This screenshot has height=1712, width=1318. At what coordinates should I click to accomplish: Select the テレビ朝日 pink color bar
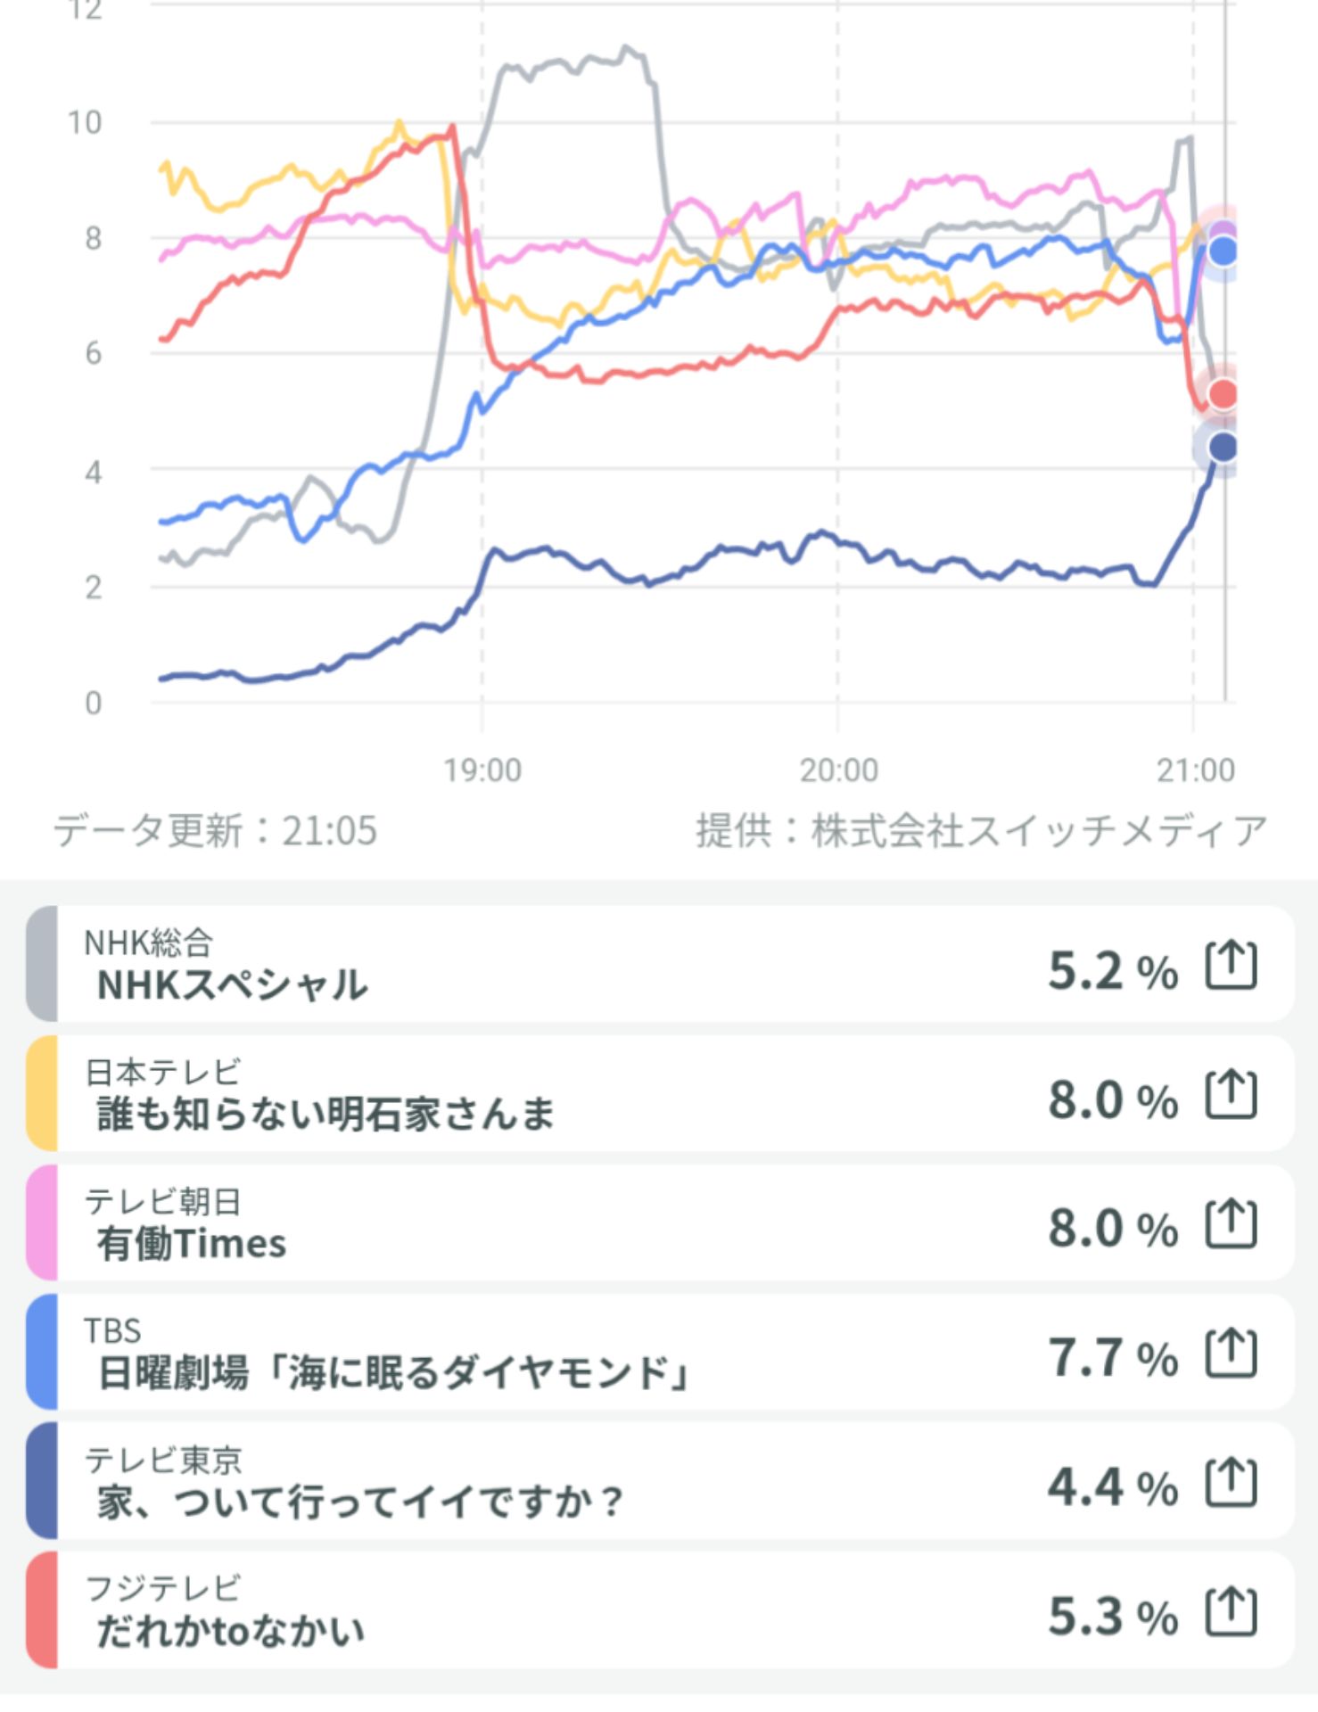42,1222
